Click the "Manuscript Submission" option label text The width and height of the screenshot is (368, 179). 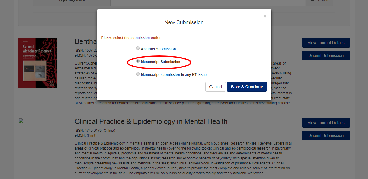click(161, 62)
